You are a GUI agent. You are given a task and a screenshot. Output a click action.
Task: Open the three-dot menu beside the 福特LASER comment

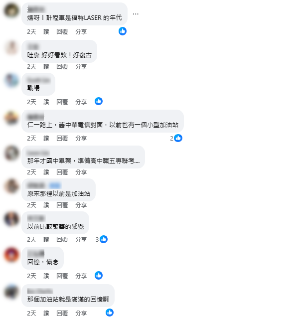[136, 14]
